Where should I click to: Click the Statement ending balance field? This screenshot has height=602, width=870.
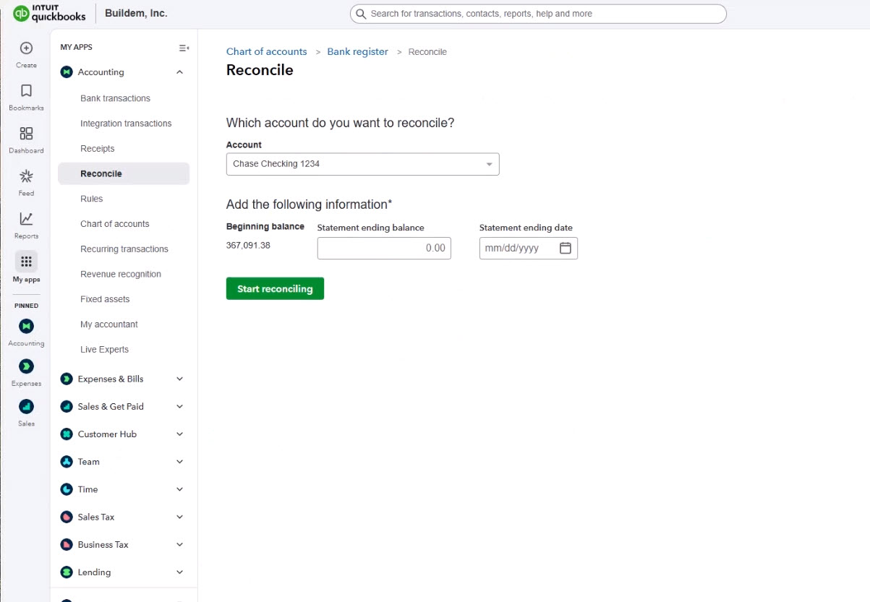click(x=384, y=248)
